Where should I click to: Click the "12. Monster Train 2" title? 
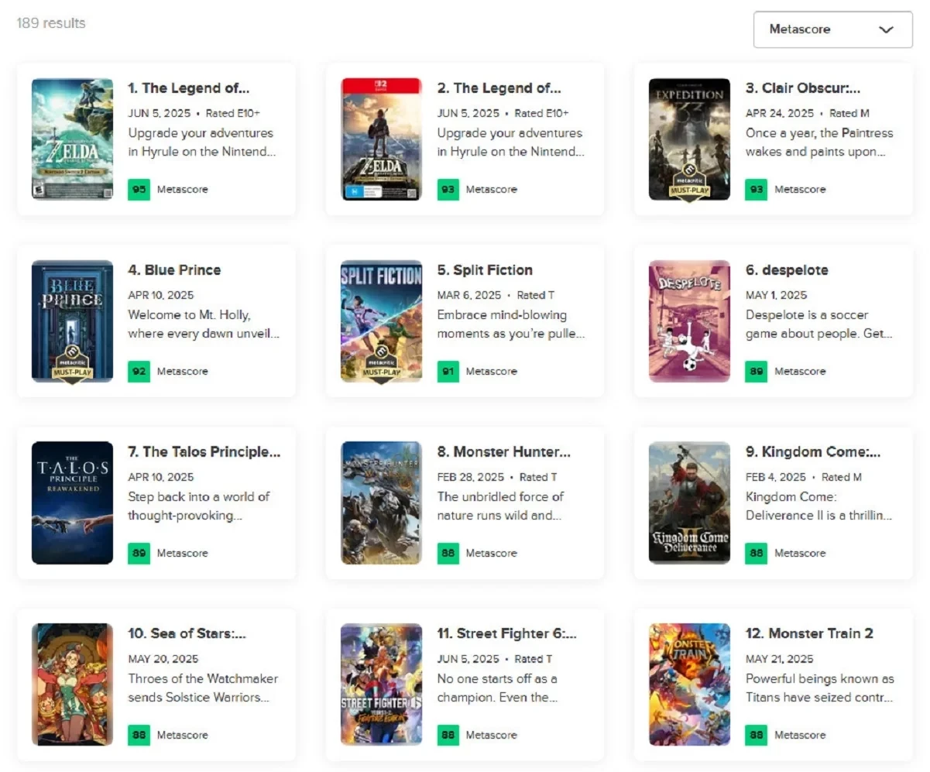pyautogui.click(x=809, y=633)
